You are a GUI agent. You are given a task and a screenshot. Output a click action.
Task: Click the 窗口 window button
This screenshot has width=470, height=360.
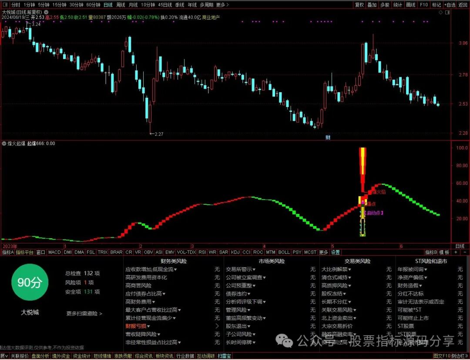tap(41, 252)
